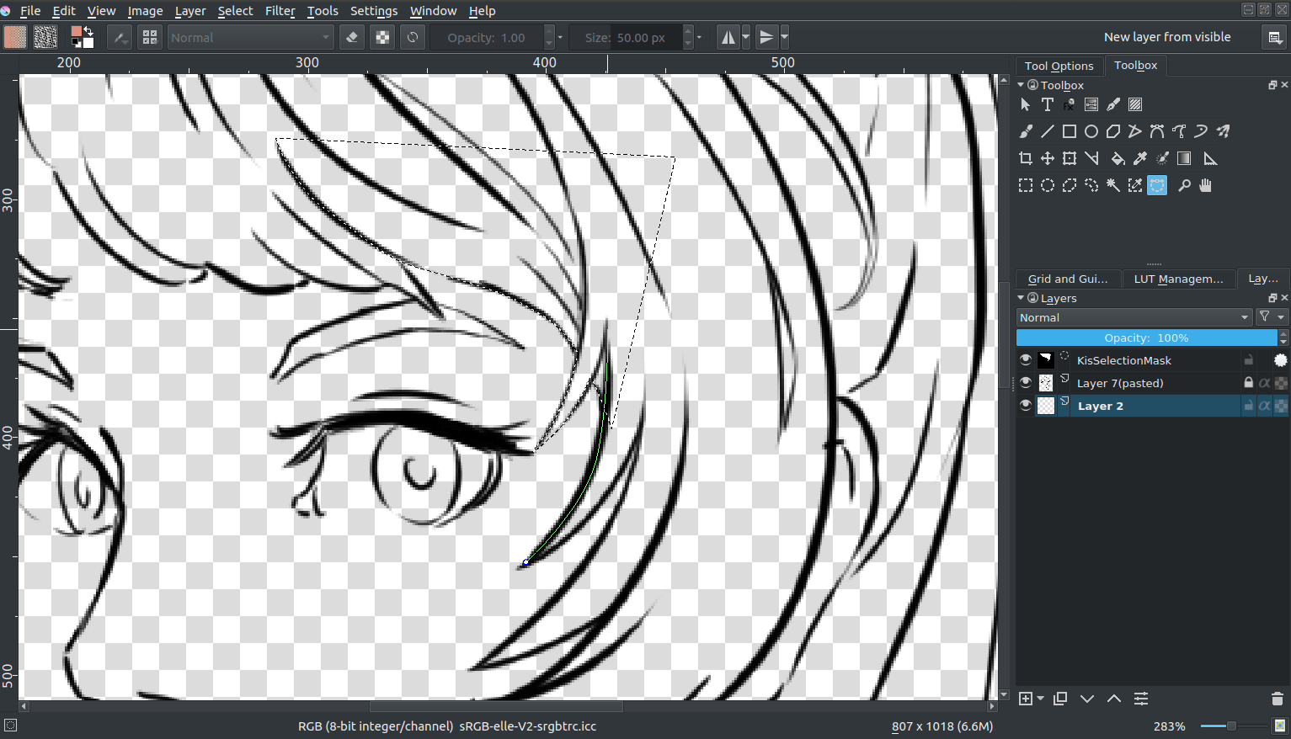Switch to the Tool Options tab
This screenshot has width=1291, height=739.
[x=1059, y=66]
